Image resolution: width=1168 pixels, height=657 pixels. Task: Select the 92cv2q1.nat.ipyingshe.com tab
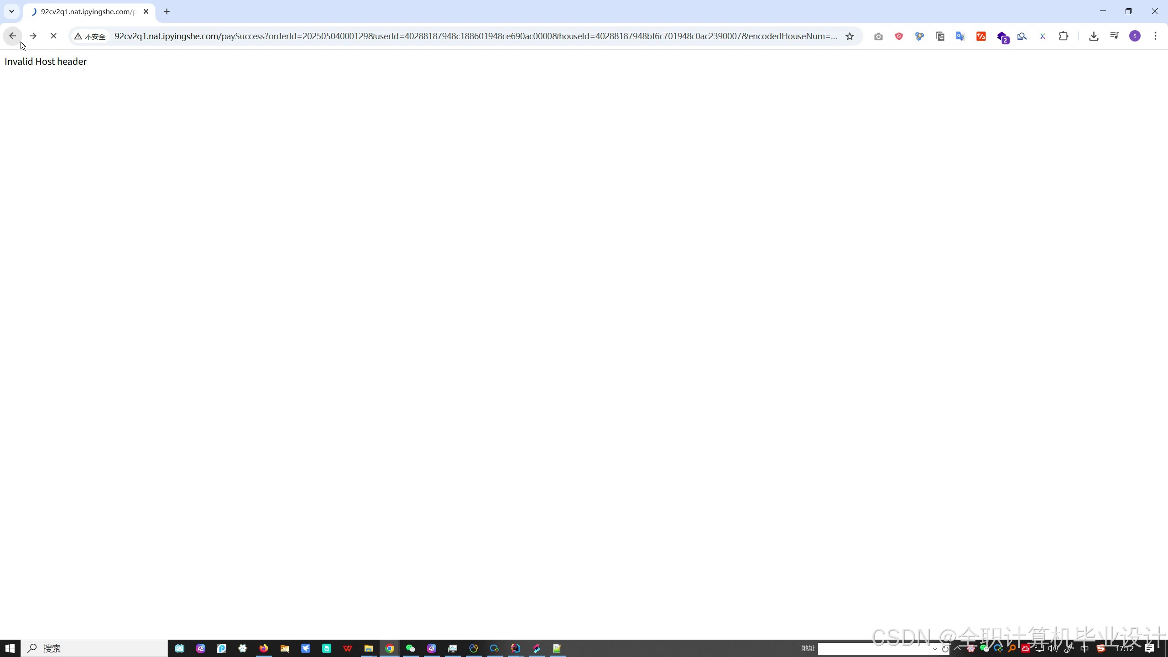point(87,12)
